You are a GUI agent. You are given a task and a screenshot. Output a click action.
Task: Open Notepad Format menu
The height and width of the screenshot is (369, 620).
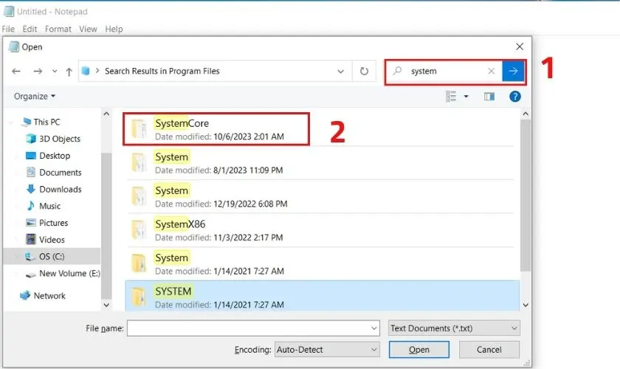pos(58,29)
